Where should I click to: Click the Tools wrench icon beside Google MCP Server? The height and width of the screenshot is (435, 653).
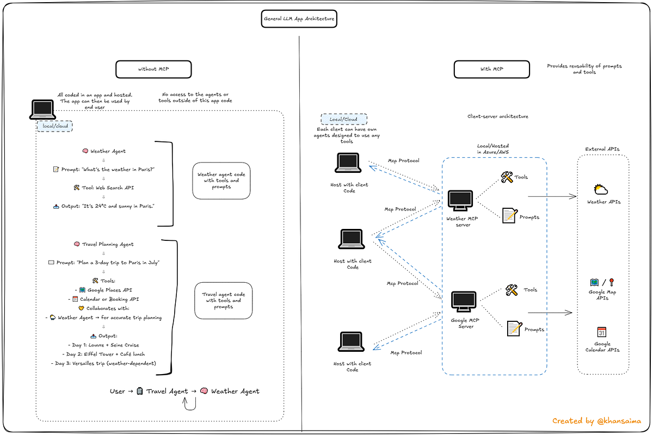coord(512,290)
